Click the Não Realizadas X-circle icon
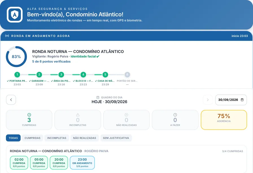253x173 pixels. coord(126,115)
